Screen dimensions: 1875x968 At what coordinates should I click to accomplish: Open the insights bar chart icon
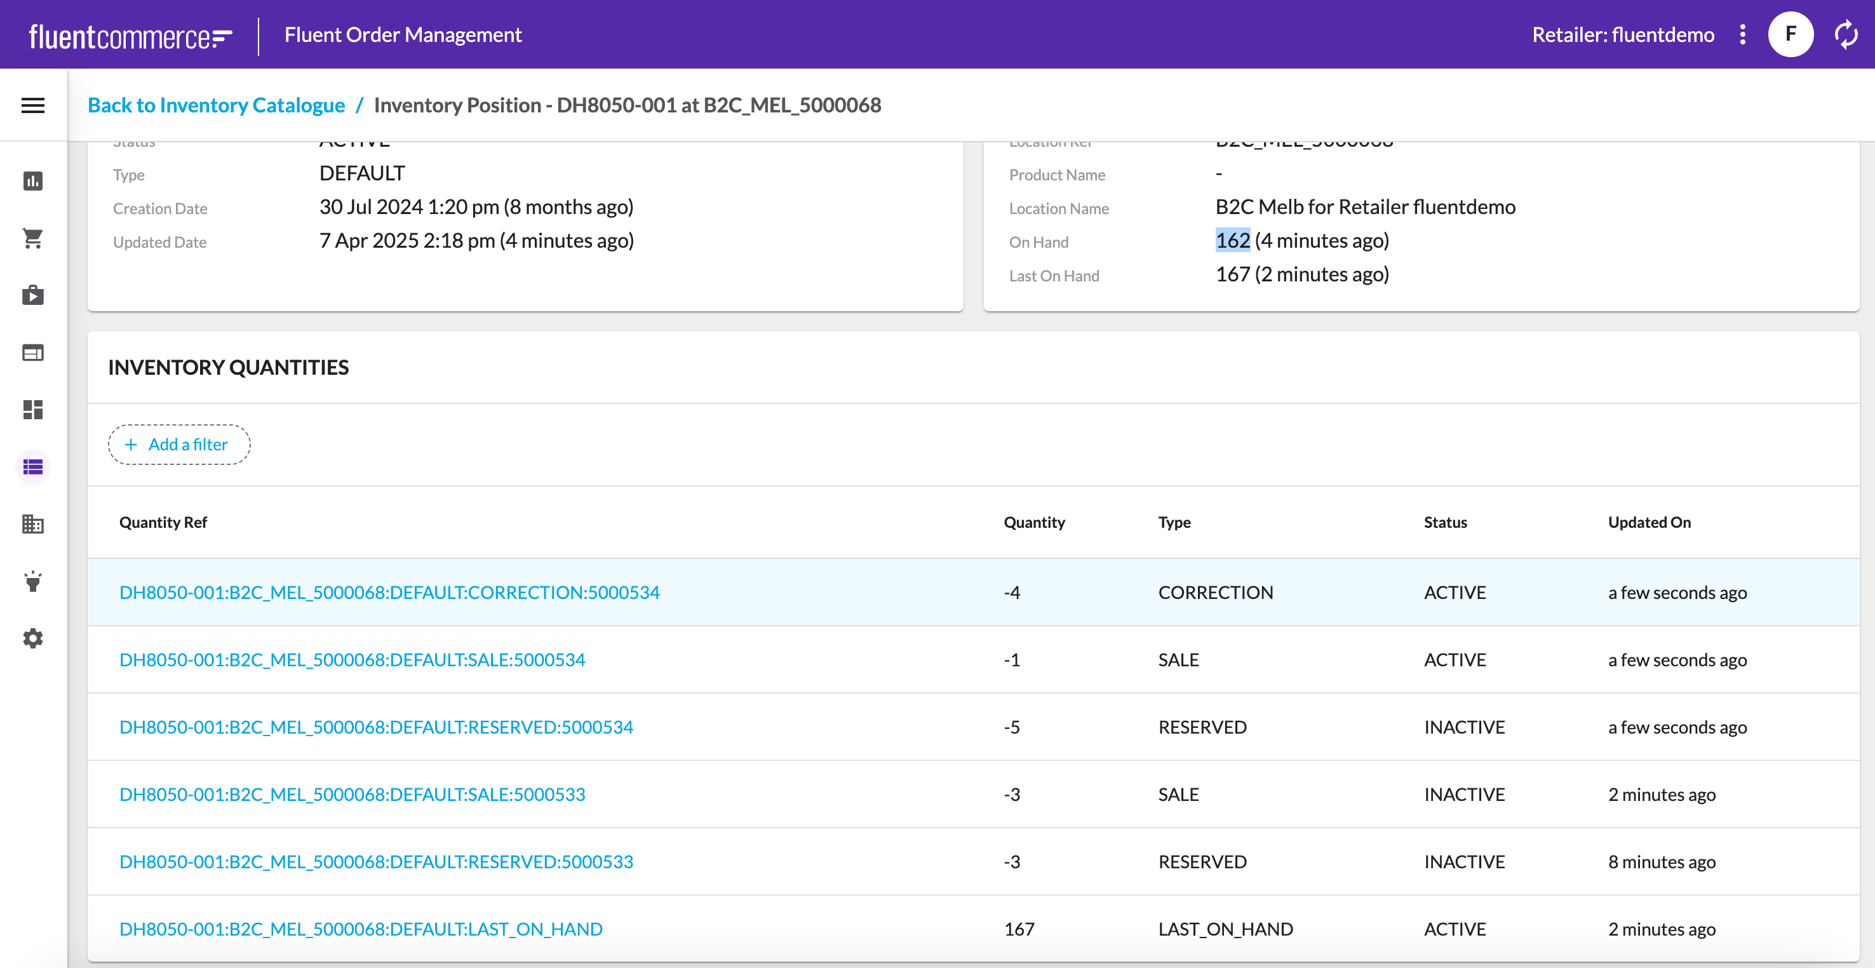[x=33, y=180]
